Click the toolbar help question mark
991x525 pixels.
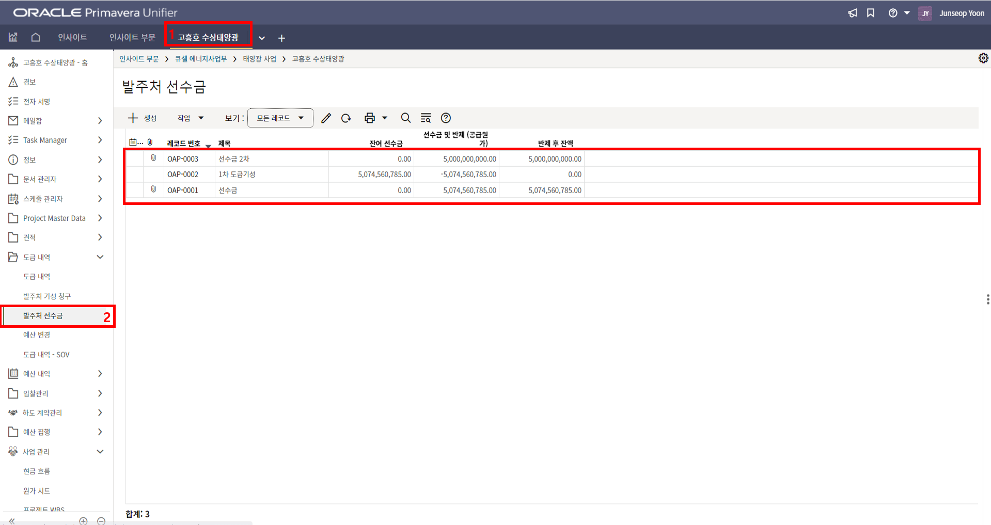click(446, 118)
